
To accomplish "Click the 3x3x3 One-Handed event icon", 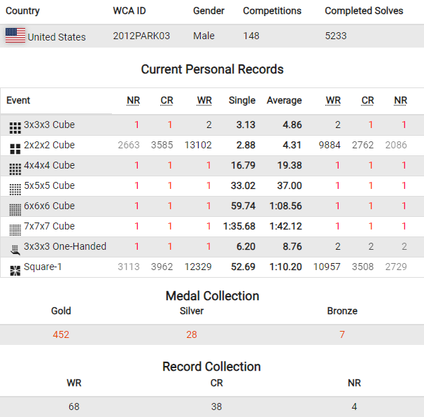I will 15,249.
